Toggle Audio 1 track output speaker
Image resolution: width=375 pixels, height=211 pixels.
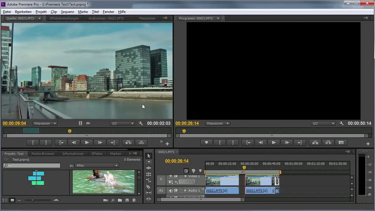[171, 190]
